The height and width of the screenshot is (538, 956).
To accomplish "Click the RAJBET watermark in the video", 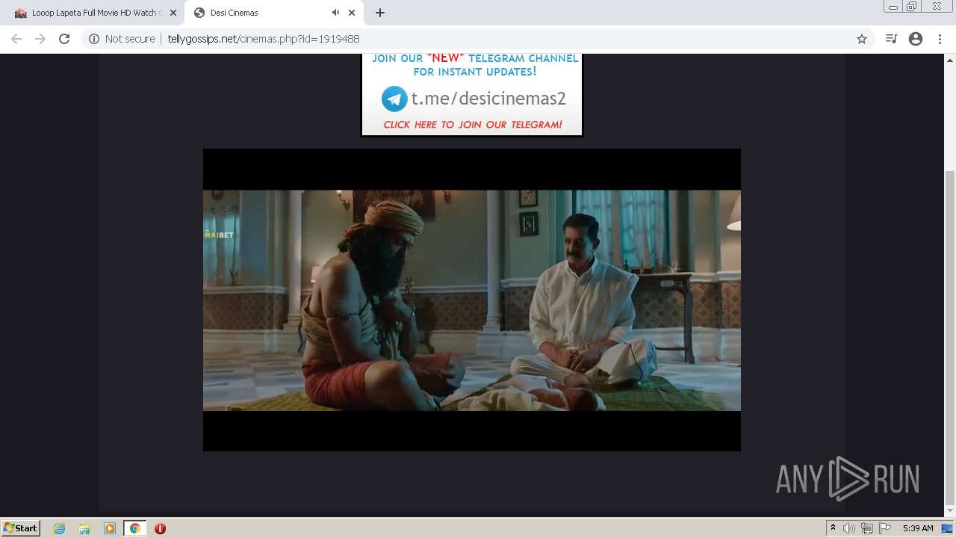I will (219, 235).
